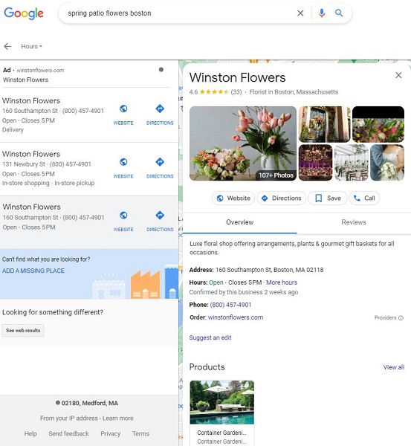This screenshot has width=411, height=446.
Task: Open Website for the 131 Newbury St listing
Action: pyautogui.click(x=123, y=168)
